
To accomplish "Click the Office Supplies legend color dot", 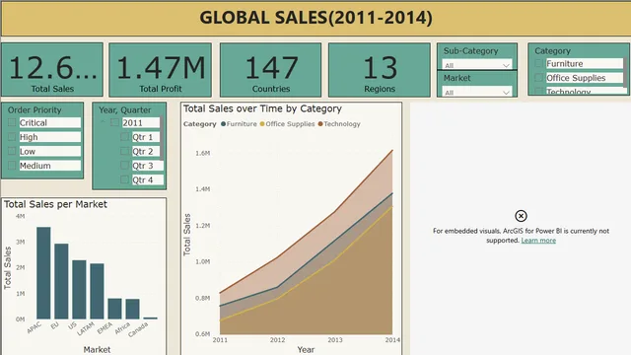I will (262, 124).
